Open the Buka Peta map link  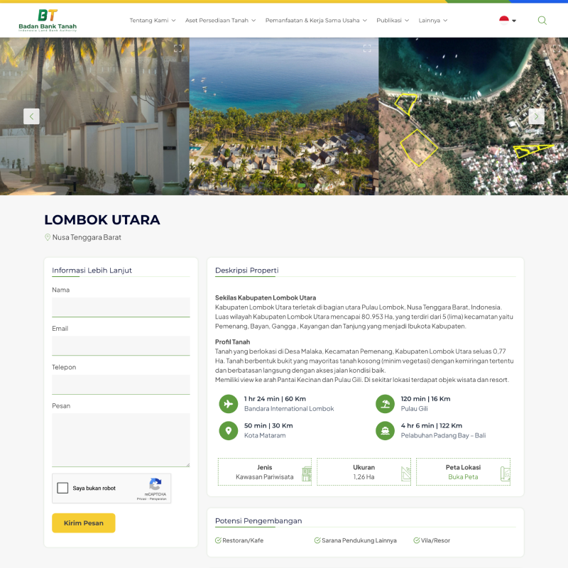(x=463, y=477)
